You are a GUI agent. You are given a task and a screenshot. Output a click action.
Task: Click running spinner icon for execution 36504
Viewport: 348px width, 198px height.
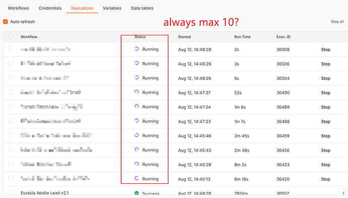[137, 77]
